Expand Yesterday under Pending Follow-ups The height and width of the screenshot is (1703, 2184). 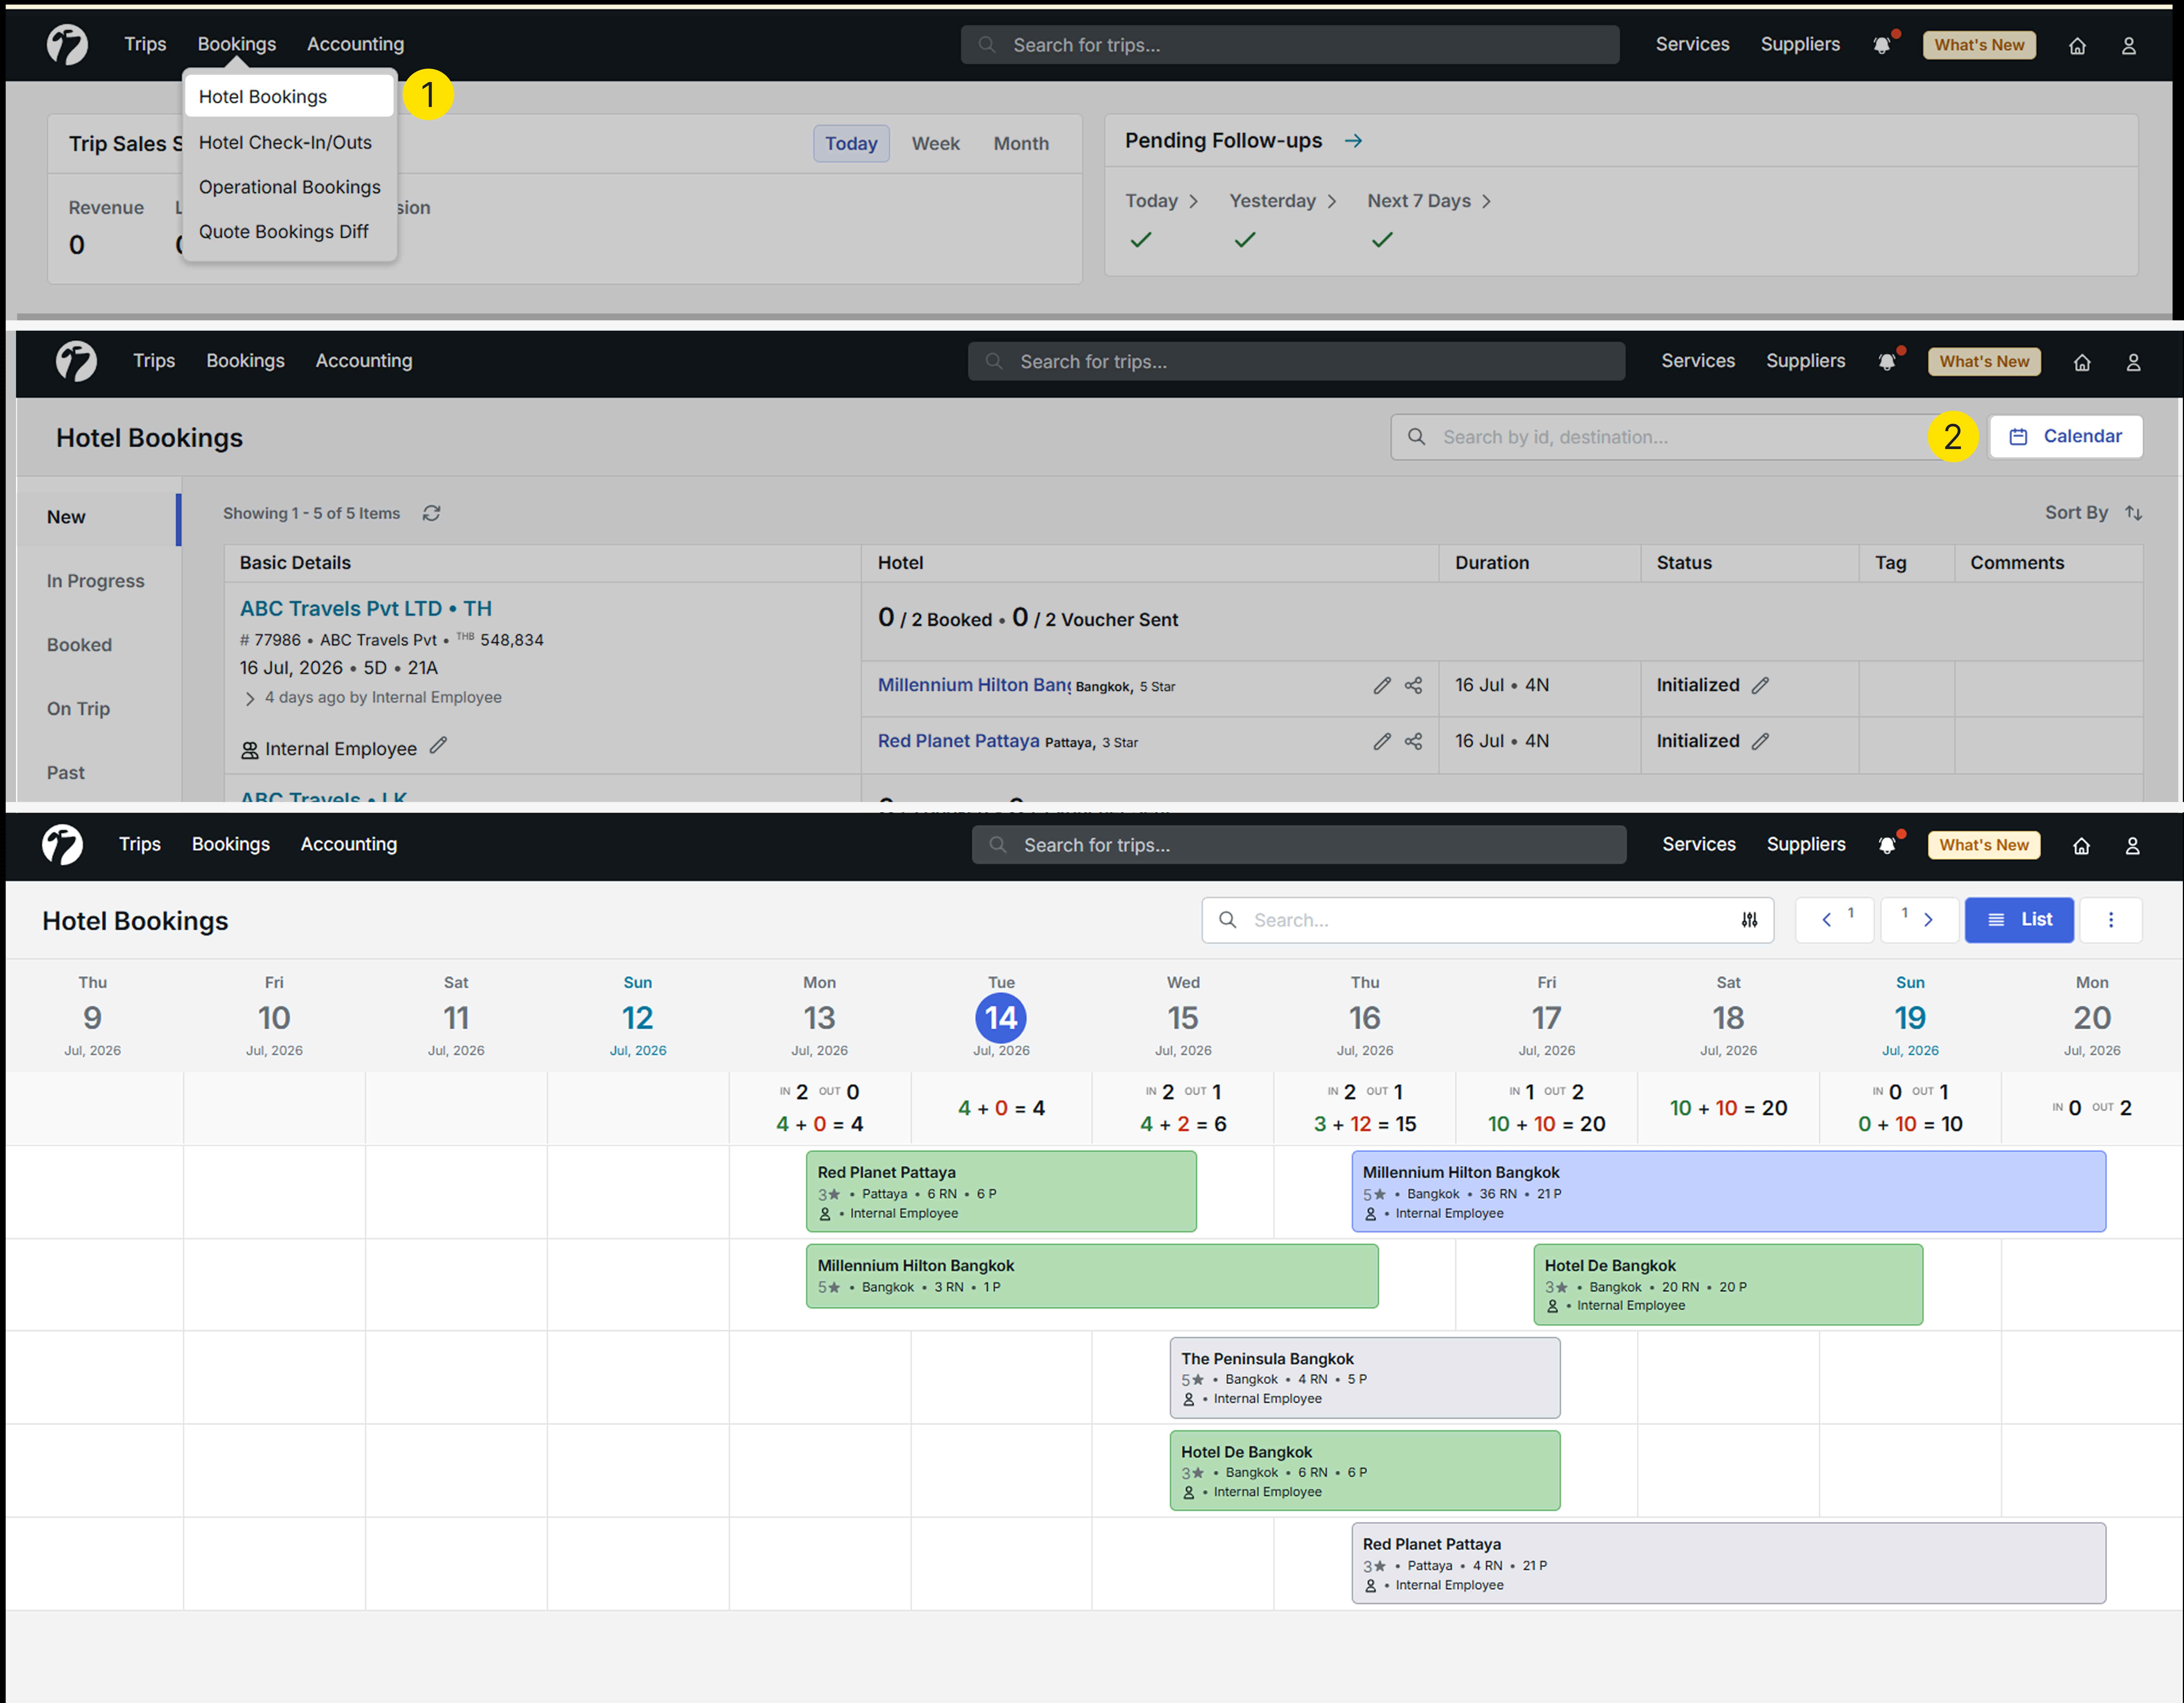click(1283, 201)
